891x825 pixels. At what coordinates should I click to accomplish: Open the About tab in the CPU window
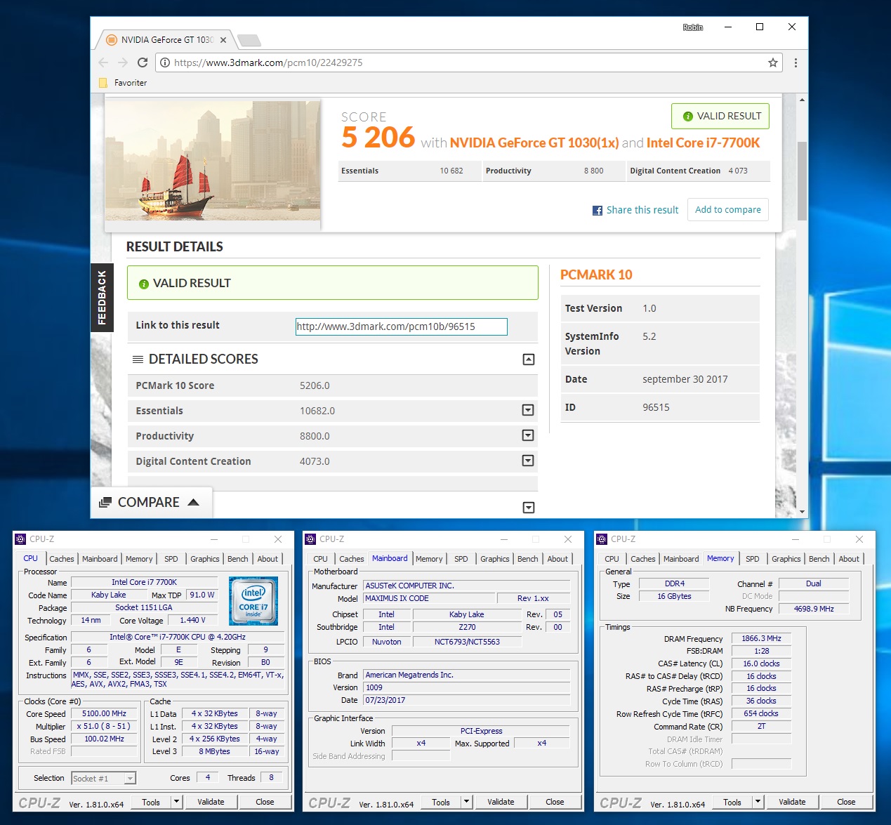pos(268,559)
